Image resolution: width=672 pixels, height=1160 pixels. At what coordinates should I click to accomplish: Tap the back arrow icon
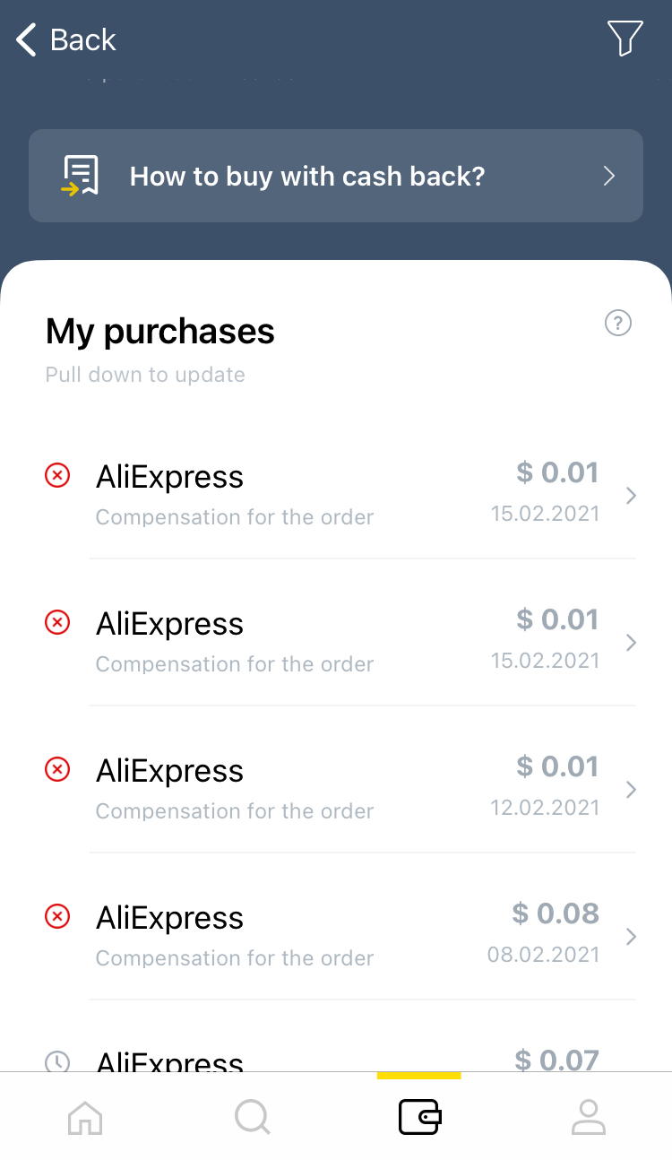pyautogui.click(x=27, y=39)
